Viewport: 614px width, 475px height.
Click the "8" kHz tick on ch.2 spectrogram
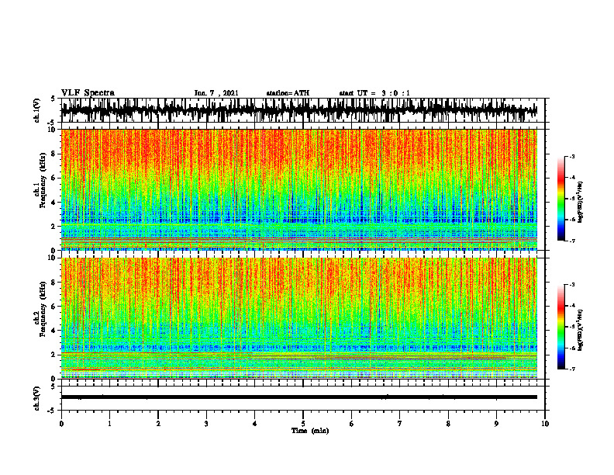[54, 283]
